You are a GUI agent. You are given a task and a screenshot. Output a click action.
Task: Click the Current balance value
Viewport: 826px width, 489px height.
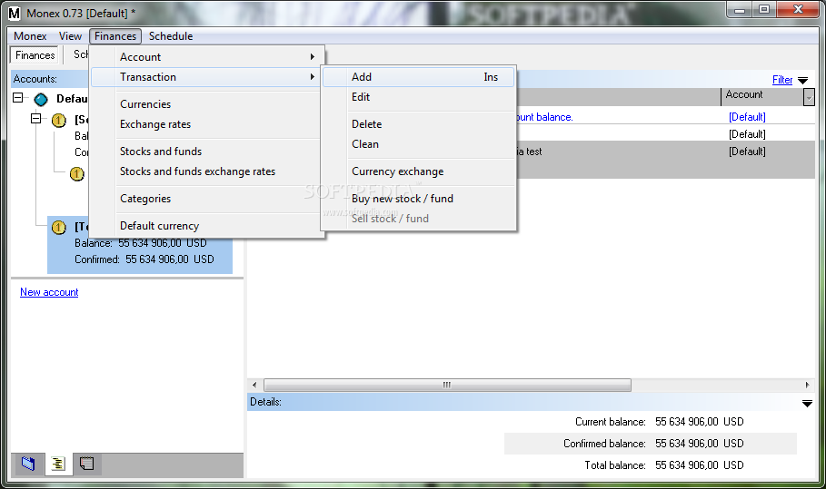pyautogui.click(x=699, y=422)
